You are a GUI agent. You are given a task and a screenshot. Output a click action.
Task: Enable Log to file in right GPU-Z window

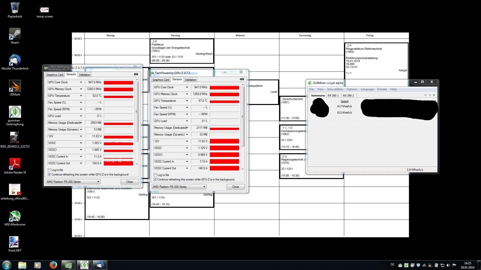[155, 175]
